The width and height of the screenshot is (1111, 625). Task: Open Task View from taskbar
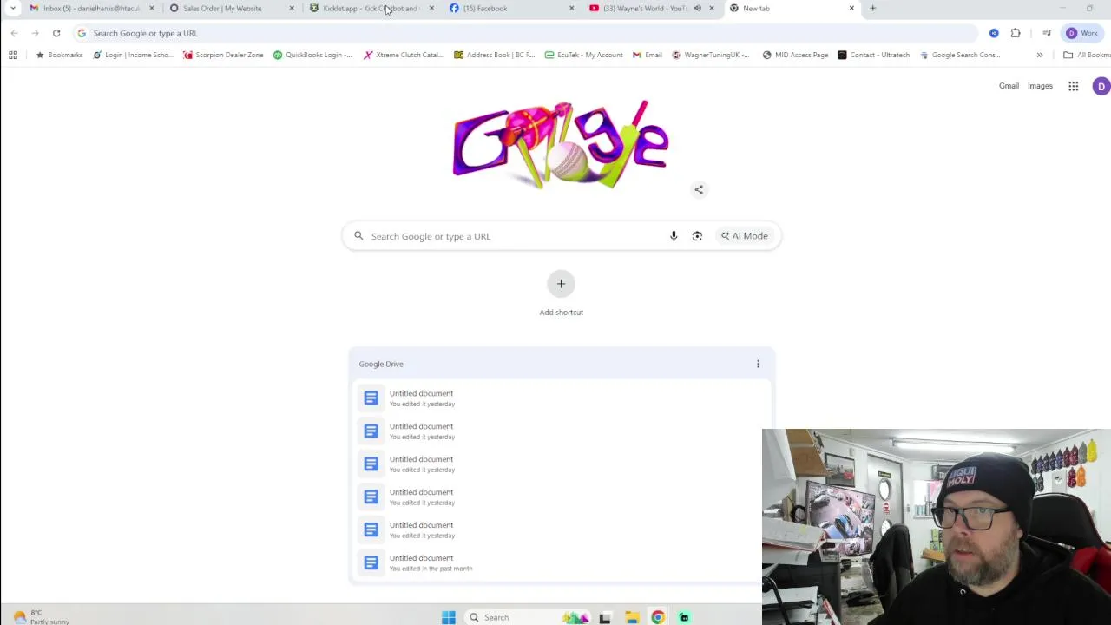605,617
